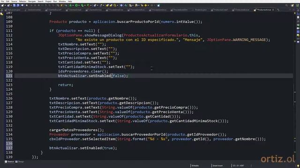
Task: Click the Coverage run icon
Action: pos(82,5)
